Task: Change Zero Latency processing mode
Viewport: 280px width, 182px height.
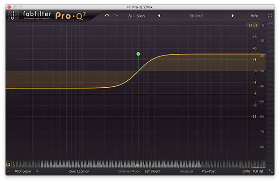Action: click(x=79, y=171)
